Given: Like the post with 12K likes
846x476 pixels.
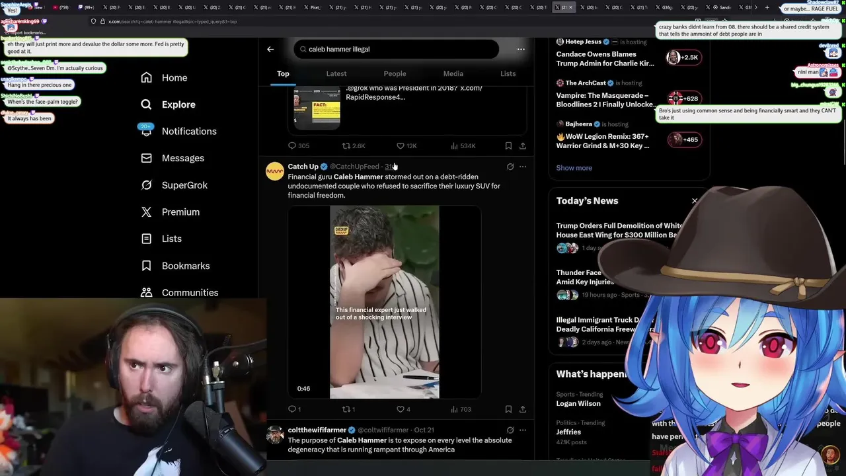Looking at the screenshot, I should (406, 145).
